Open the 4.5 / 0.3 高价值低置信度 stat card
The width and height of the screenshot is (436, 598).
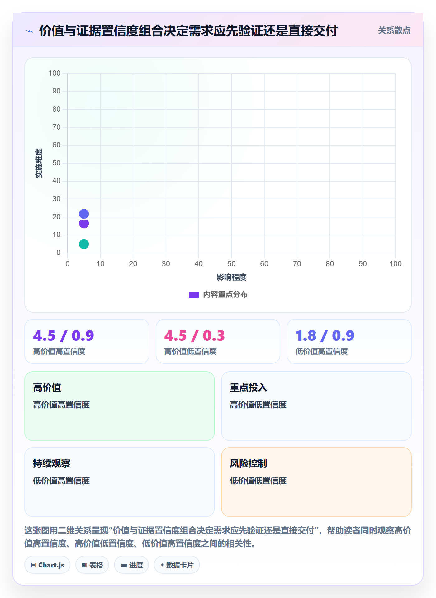click(x=218, y=341)
